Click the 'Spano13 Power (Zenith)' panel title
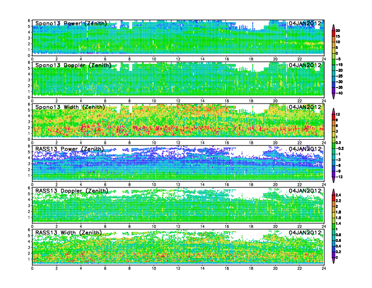This screenshot has height=288, width=372. 71,23
